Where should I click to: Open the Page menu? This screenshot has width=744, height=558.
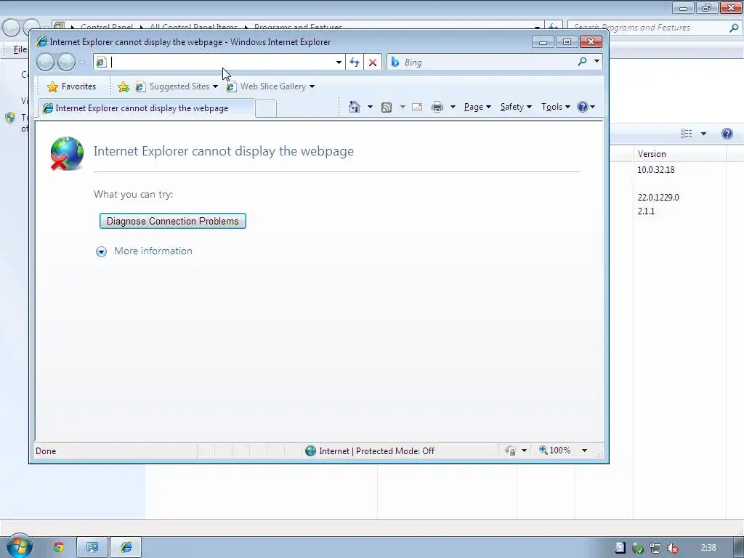(x=477, y=107)
